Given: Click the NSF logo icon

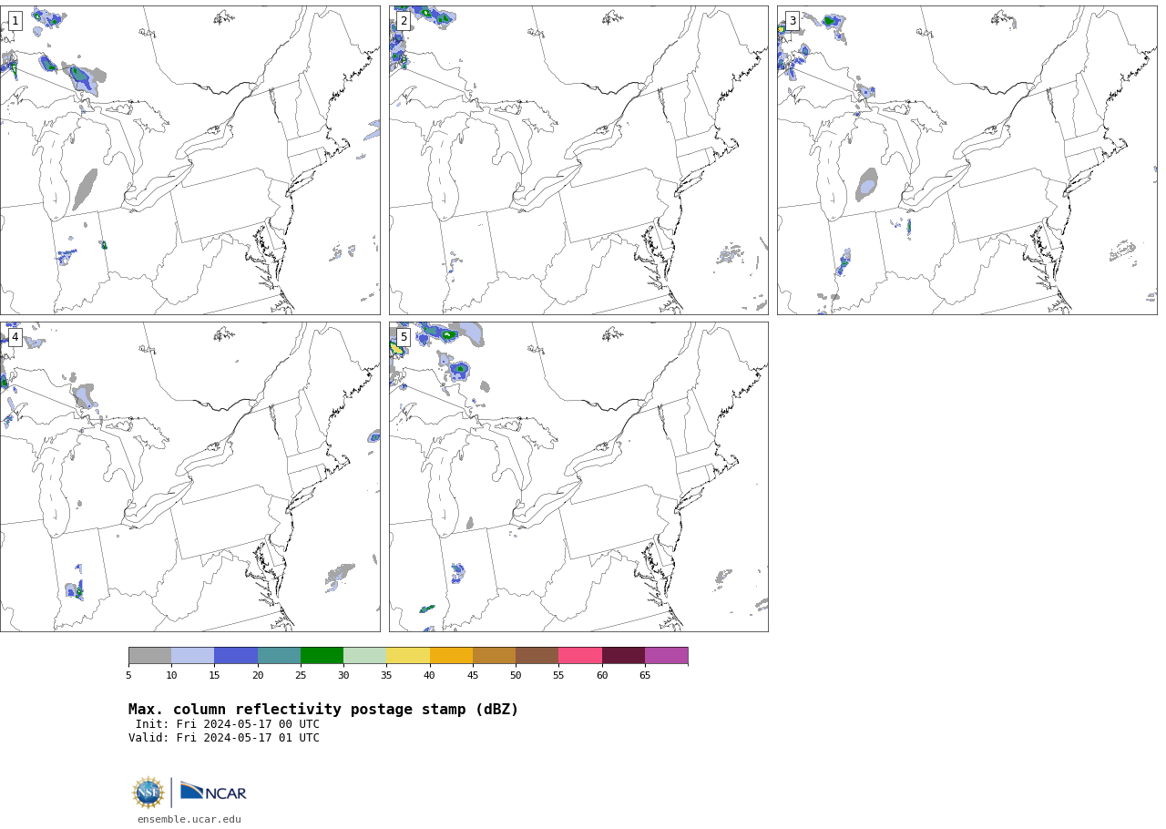Looking at the screenshot, I should pyautogui.click(x=148, y=793).
